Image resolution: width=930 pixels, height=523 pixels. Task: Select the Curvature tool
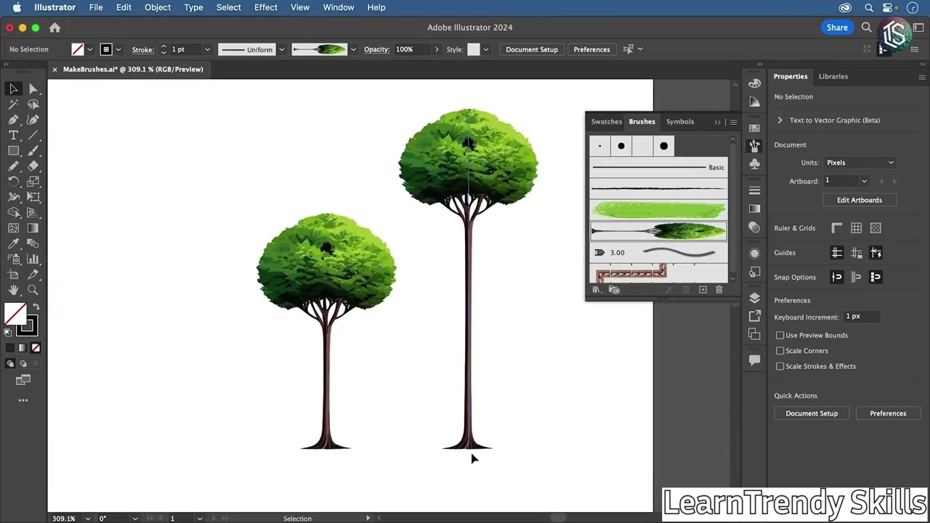[x=33, y=120]
